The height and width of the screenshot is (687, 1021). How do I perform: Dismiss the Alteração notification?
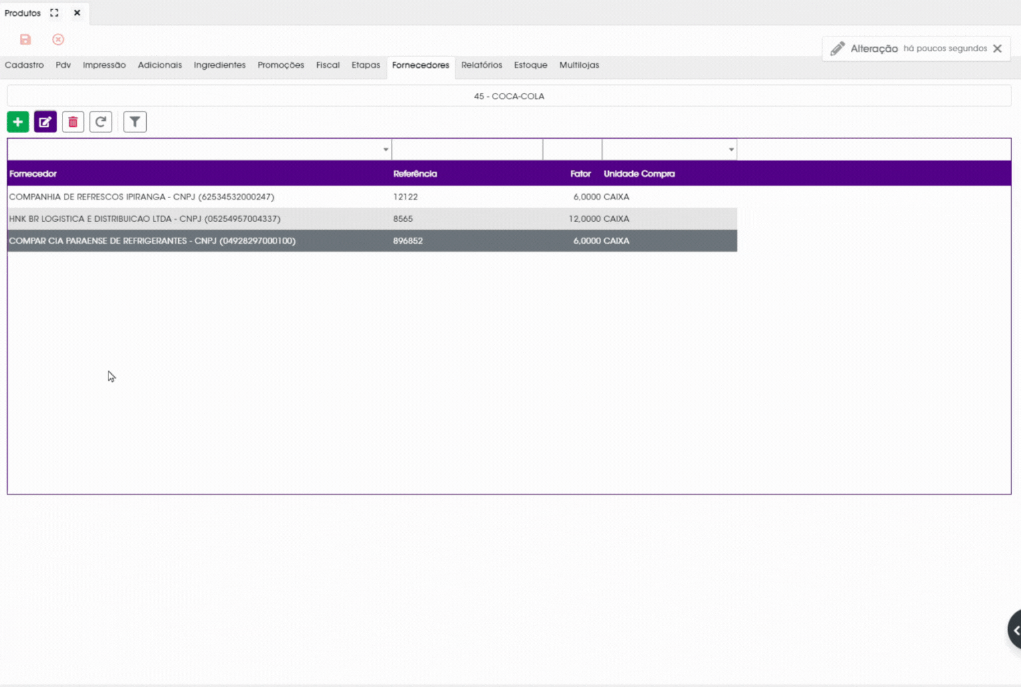997,49
